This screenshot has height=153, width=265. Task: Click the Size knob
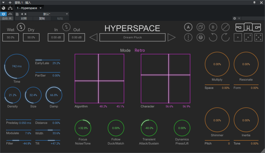tap(33, 95)
